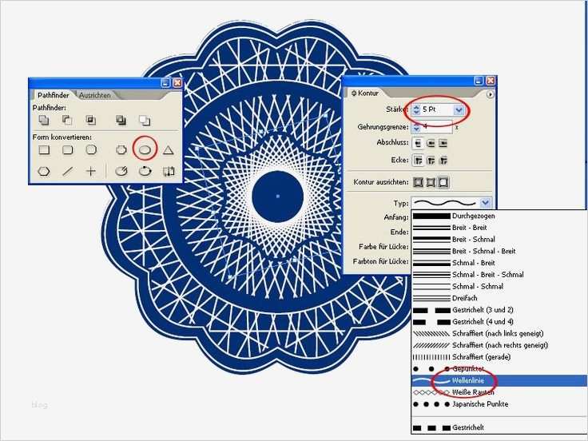588x441 pixels.
Task: Choose Gestrichelt (4 und 4) stroke type
Action: 499,322
